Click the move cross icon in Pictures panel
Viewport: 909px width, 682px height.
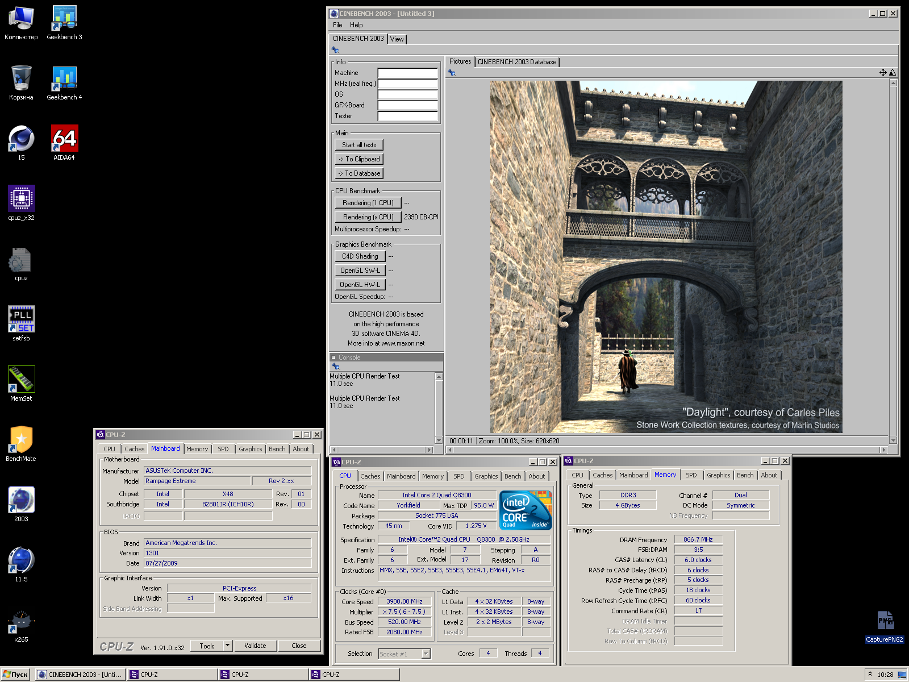point(883,72)
